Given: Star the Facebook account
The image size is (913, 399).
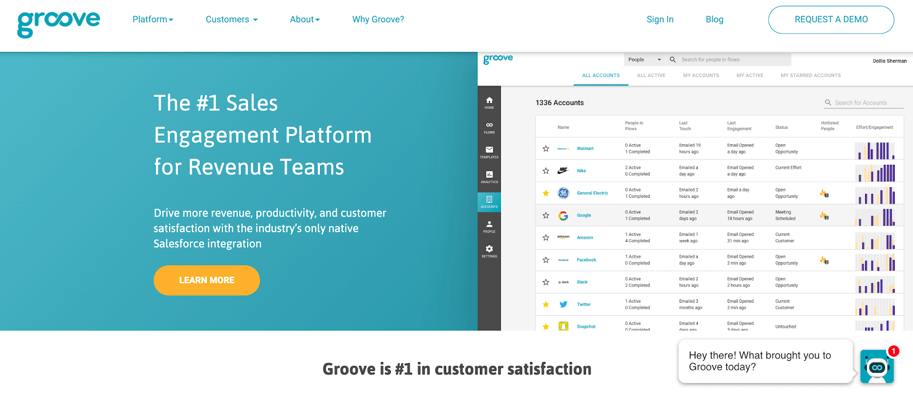Looking at the screenshot, I should point(546,260).
